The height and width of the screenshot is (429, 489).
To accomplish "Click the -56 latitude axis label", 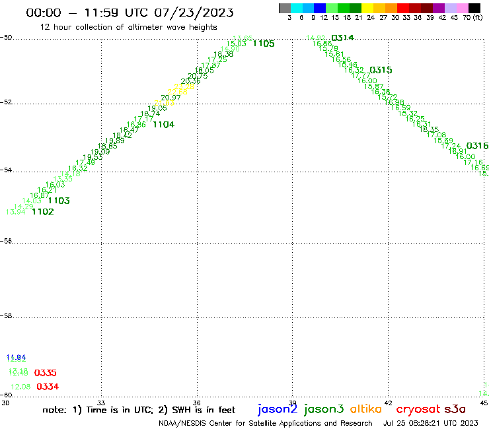I will (x=6, y=241).
